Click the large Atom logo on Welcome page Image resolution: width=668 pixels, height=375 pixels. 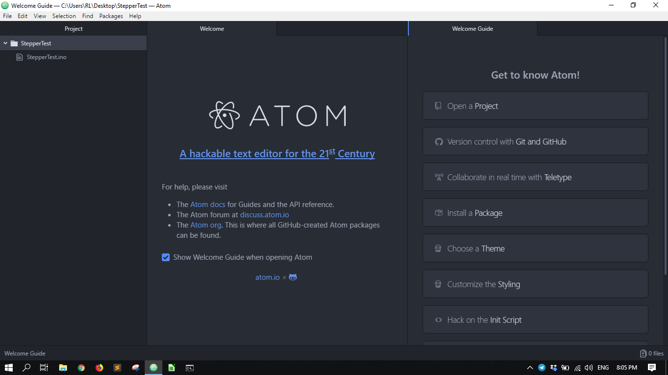pyautogui.click(x=278, y=115)
